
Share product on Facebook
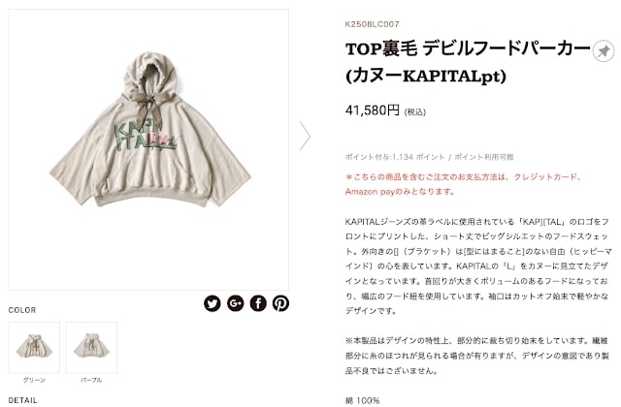[258, 303]
